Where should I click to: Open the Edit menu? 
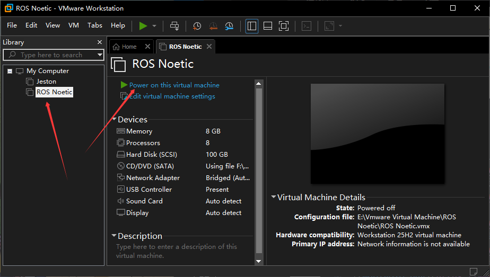(x=31, y=25)
